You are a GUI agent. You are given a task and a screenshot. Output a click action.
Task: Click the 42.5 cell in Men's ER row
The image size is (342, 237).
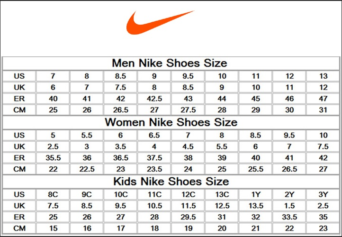pyautogui.click(x=154, y=99)
